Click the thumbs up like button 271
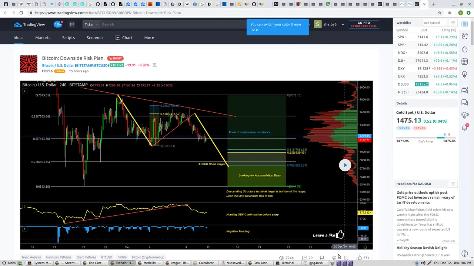Image resolution: width=474 pixels, height=266 pixels. [x=363, y=258]
